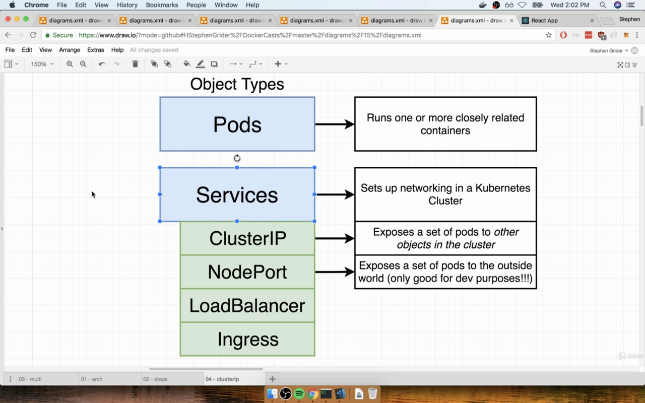Switch to the 03 - multi page tab
The image size is (645, 403).
coord(47,379)
